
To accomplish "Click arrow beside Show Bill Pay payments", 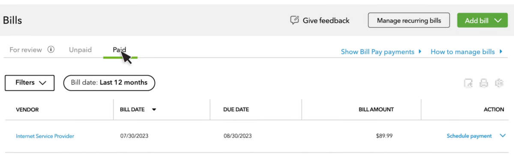I will (420, 52).
